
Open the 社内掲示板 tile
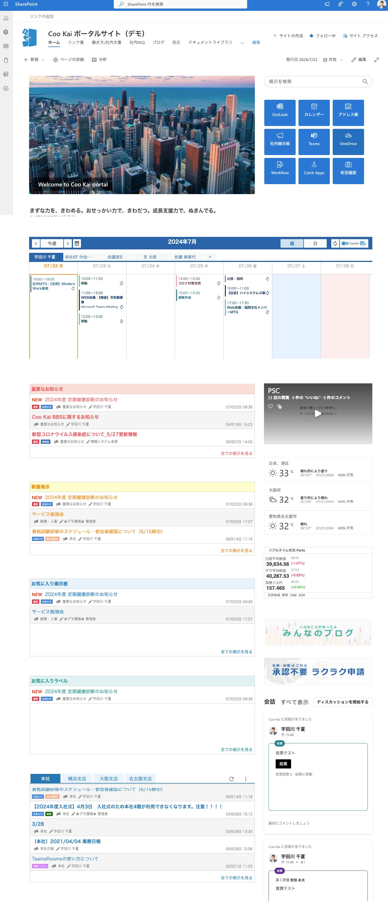(280, 142)
